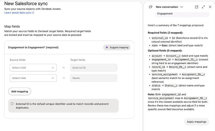Screen dimensions: 215x131
Task: Click the arrow next to Name row
Action: [x=63, y=78]
